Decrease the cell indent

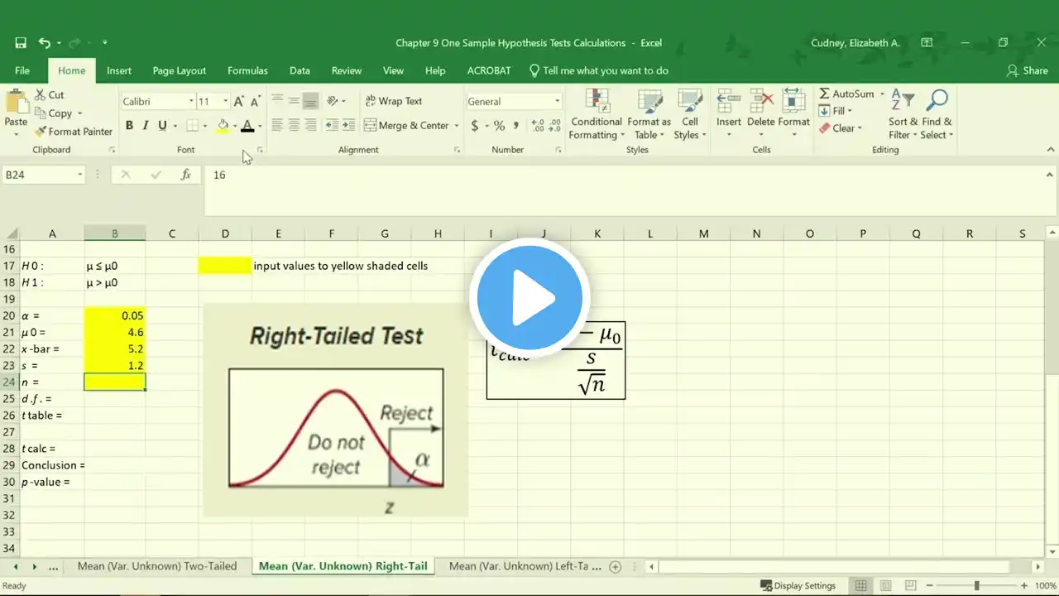(x=332, y=126)
